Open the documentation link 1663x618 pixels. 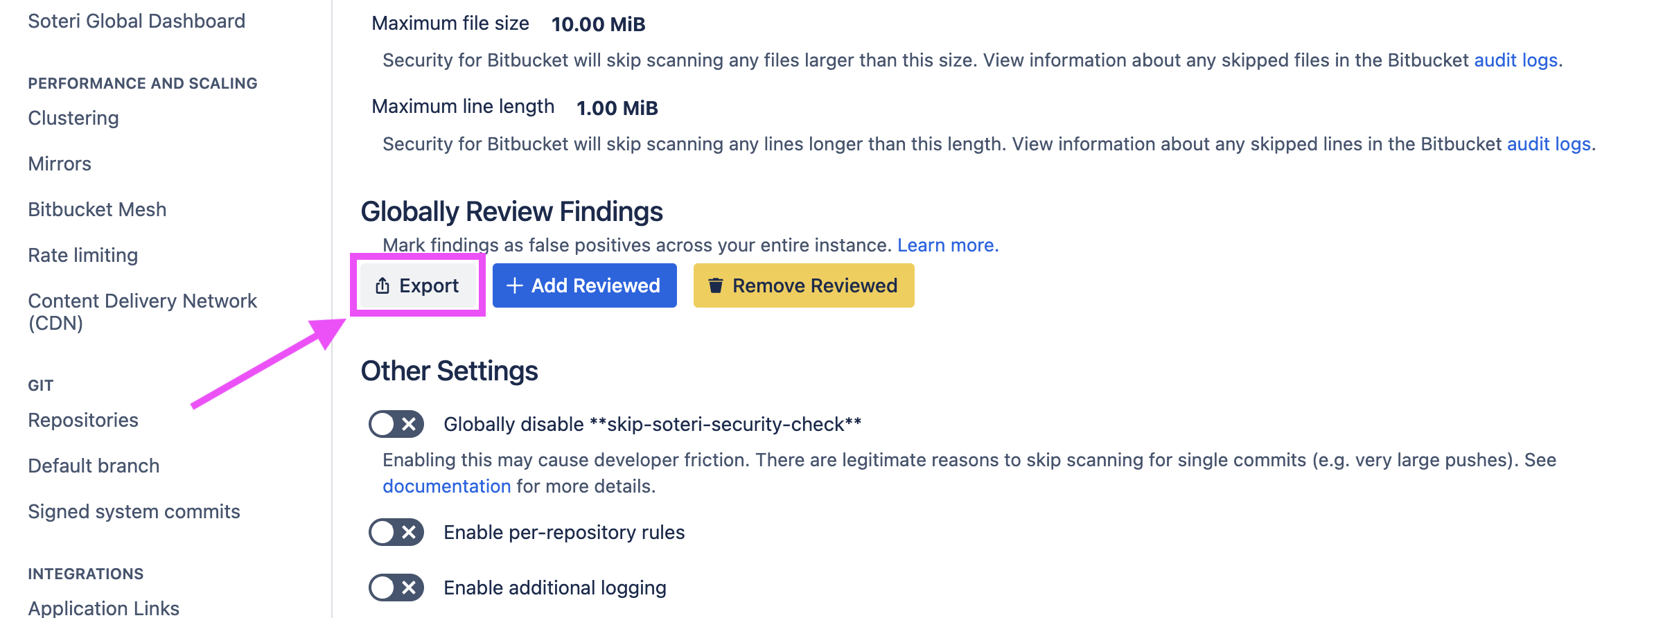click(447, 486)
